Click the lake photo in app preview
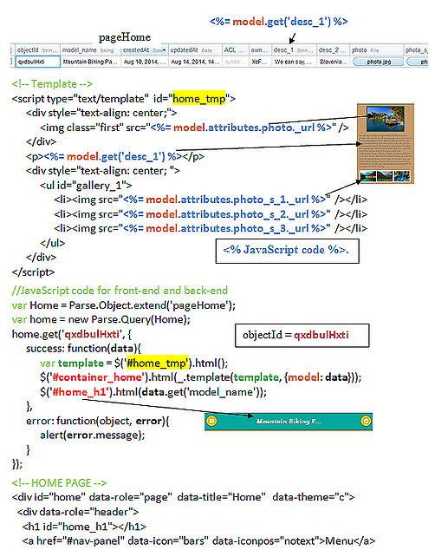Viewport: 435px width, 550px height. (386, 119)
